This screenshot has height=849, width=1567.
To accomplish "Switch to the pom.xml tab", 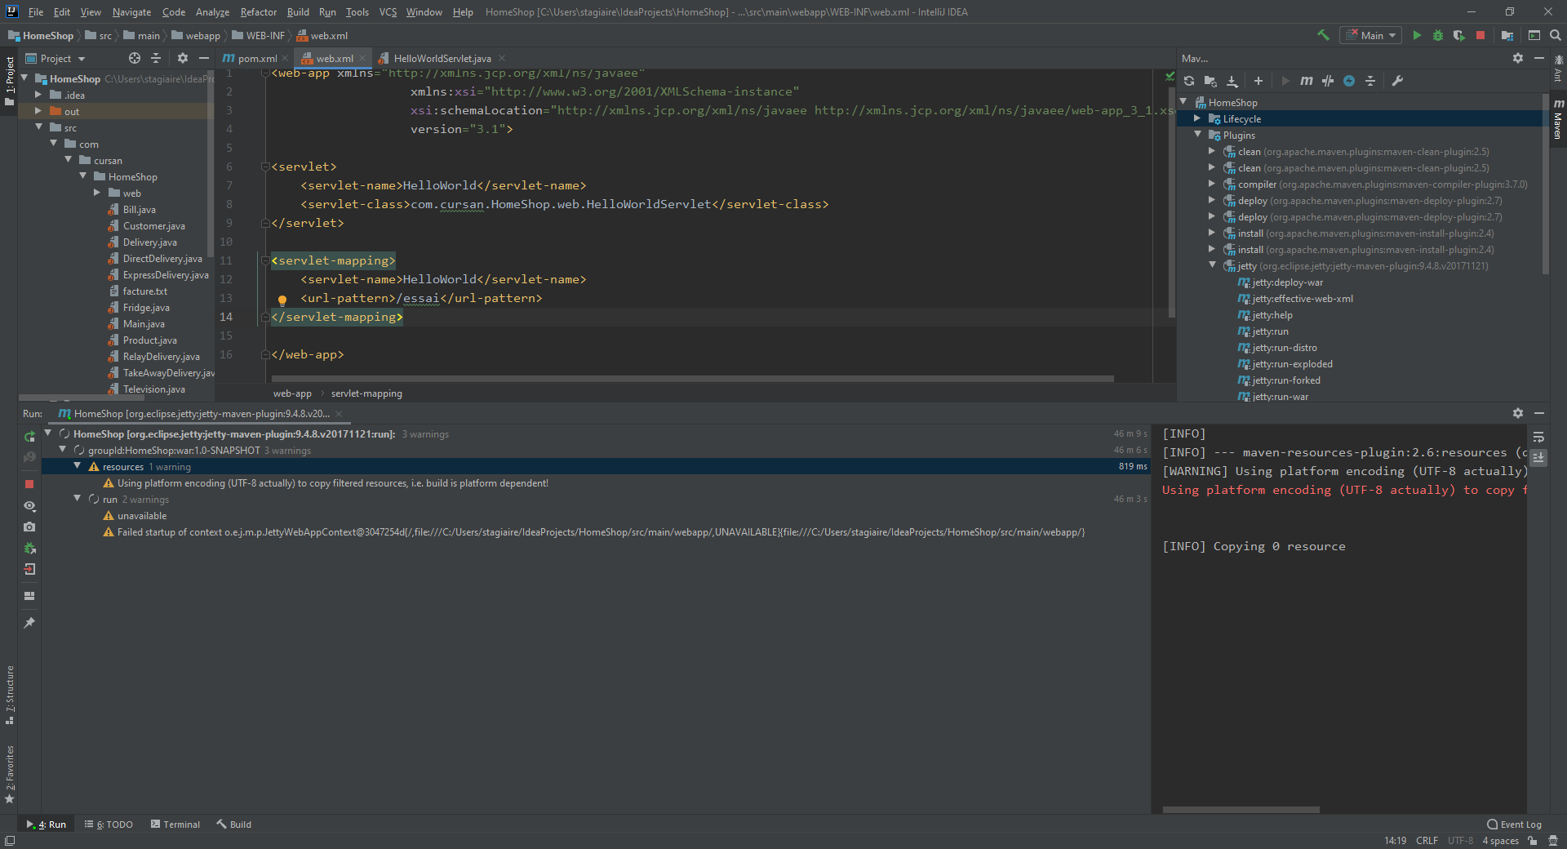I will [255, 58].
